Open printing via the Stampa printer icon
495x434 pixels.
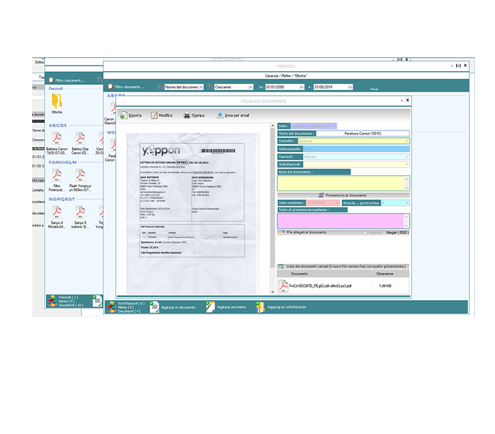187,115
